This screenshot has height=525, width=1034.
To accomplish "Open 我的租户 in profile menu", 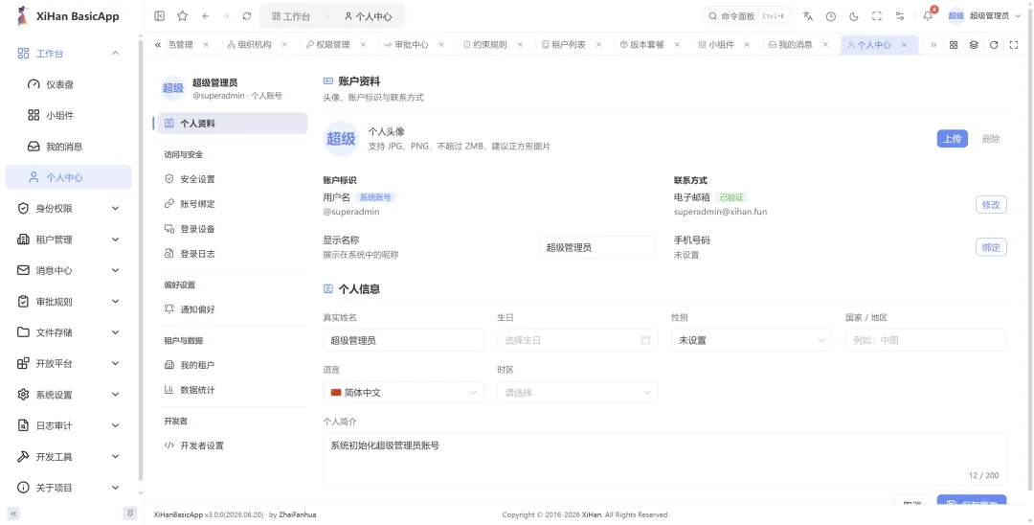I will (233, 365).
